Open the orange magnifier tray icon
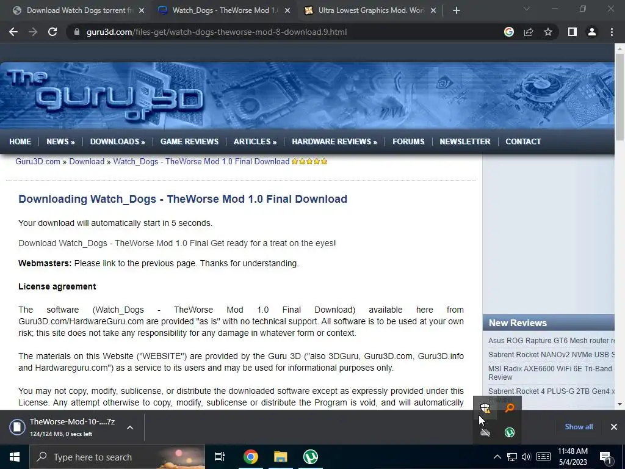625x469 pixels. click(510, 407)
